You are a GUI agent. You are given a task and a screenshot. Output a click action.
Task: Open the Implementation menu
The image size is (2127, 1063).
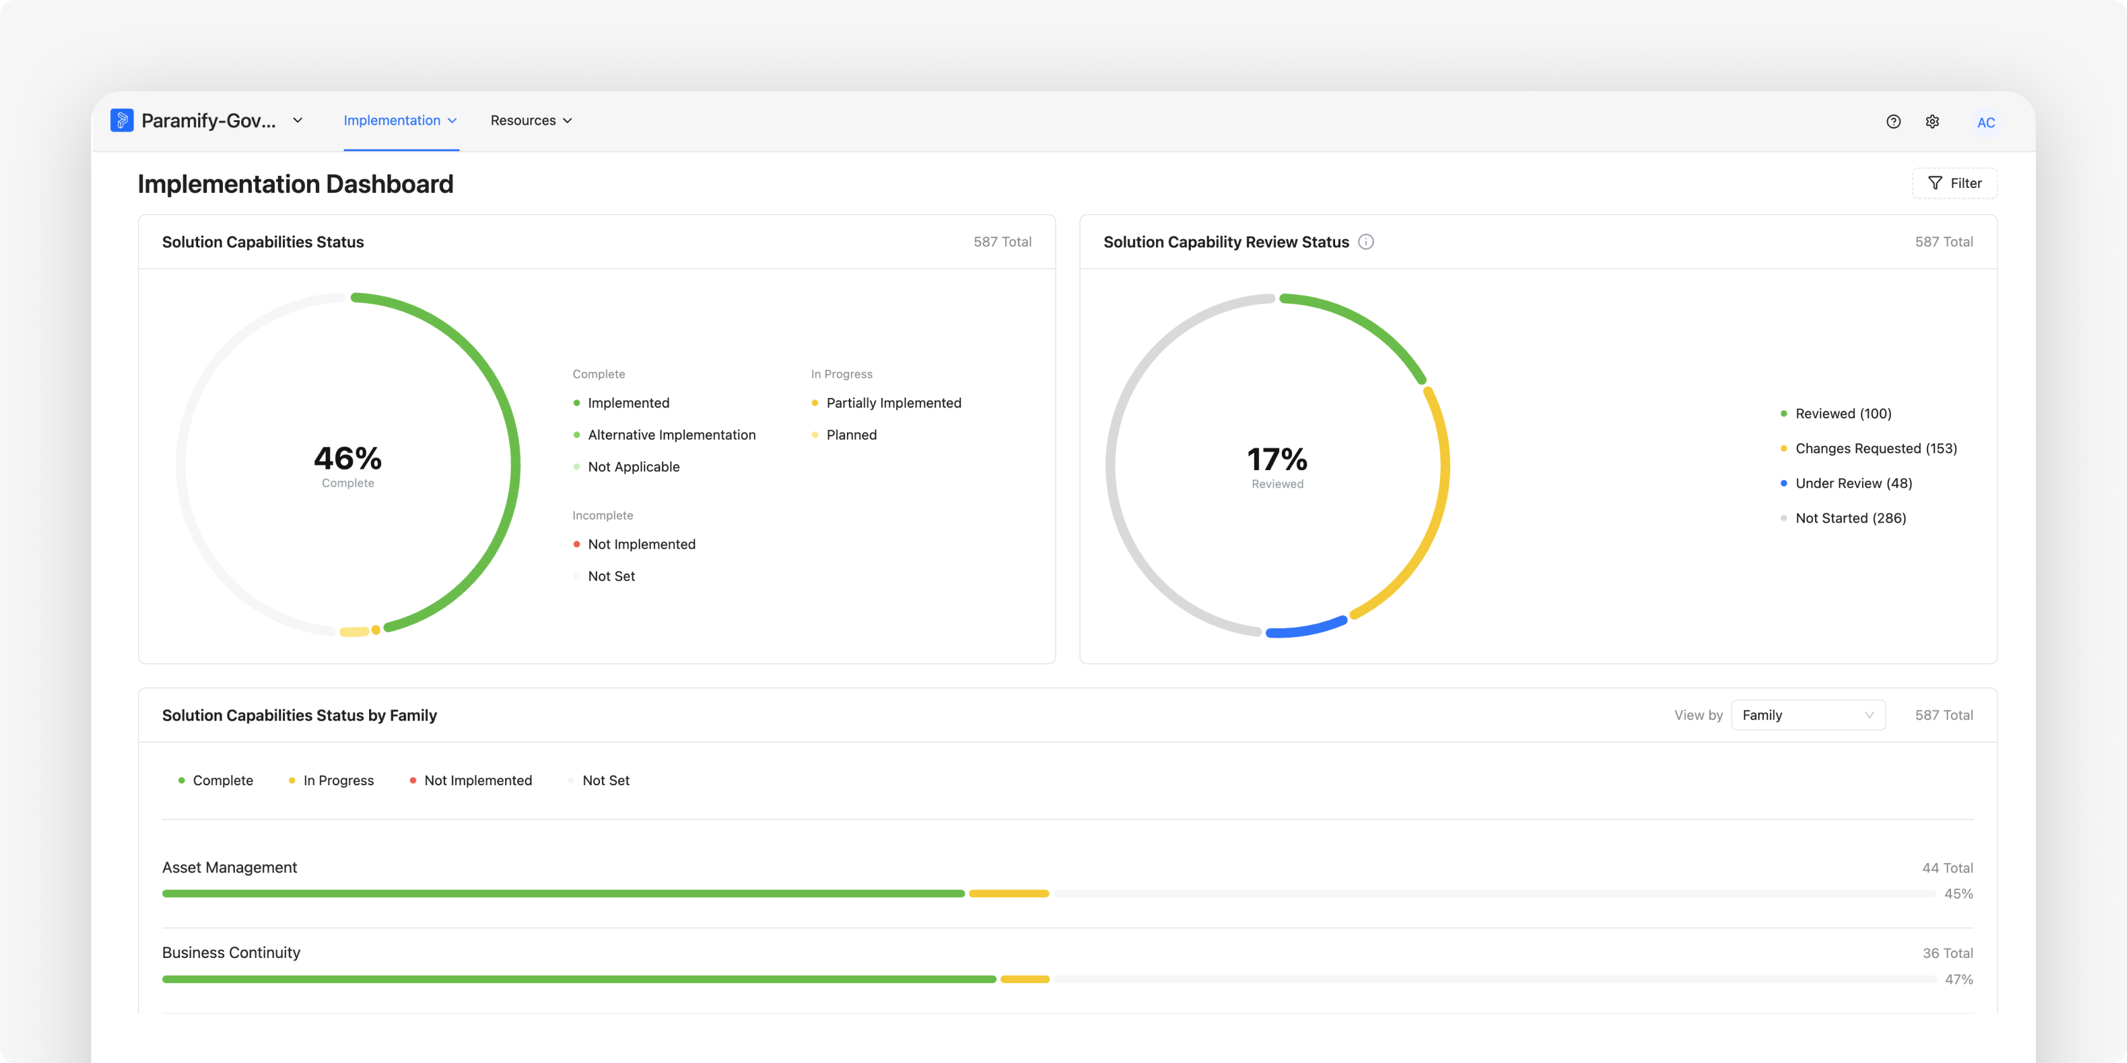401,120
